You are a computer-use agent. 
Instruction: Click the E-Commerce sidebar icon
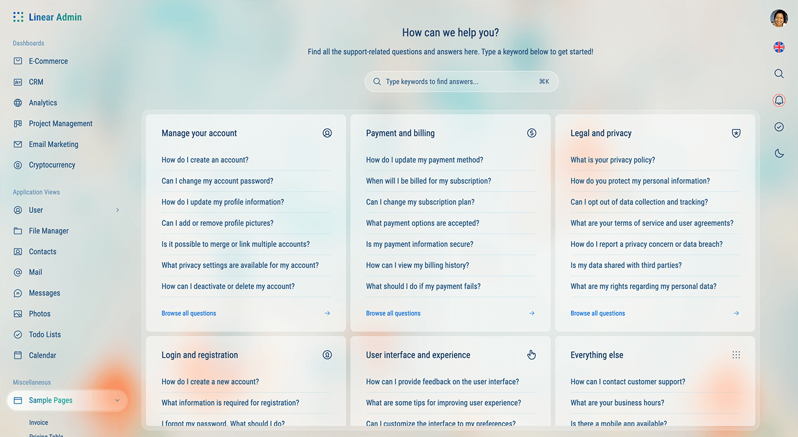[x=18, y=61]
